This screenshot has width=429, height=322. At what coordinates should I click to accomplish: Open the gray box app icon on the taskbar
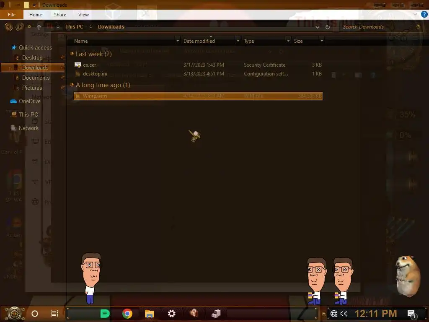point(216,314)
